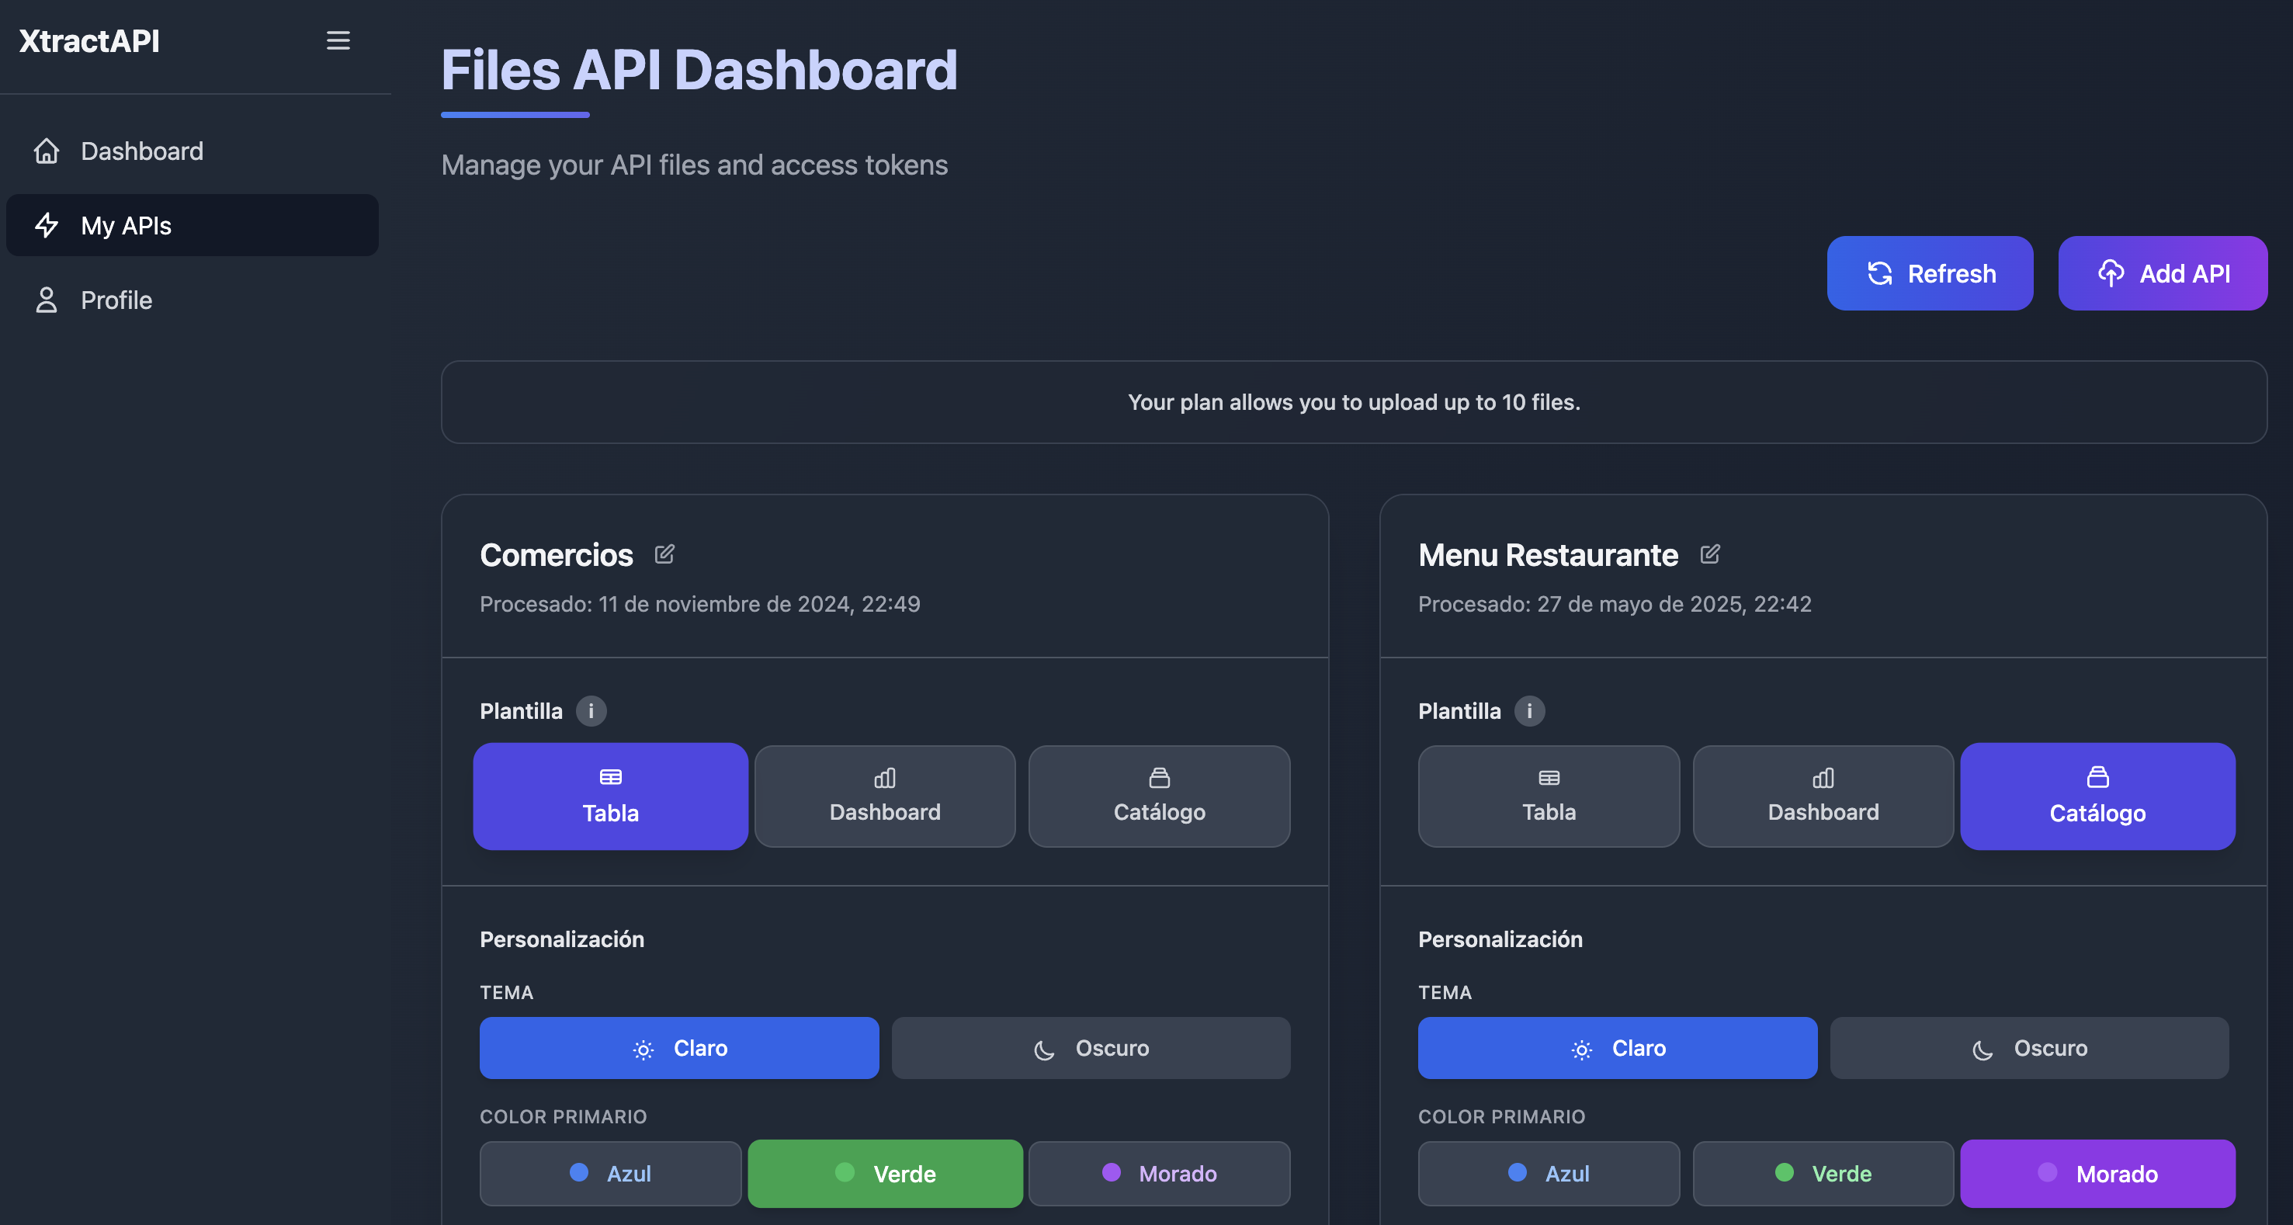Screen dimensions: 2293x1225
Task: Select the Dashboard home icon in sidebar
Action: coord(47,151)
